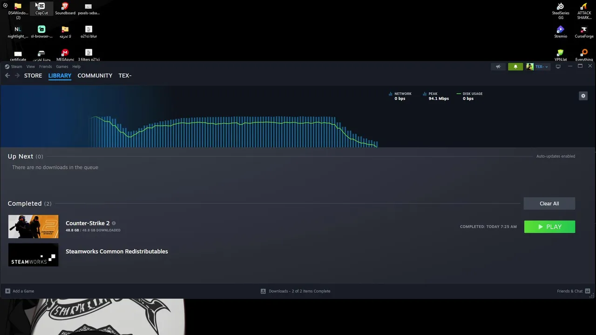Click the Counter-Strike 2 cover thumbnail
596x335 pixels.
34,227
